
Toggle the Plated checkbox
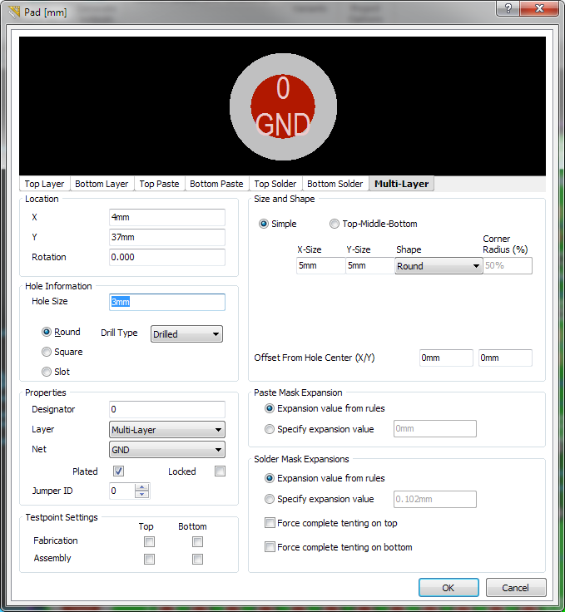[119, 471]
